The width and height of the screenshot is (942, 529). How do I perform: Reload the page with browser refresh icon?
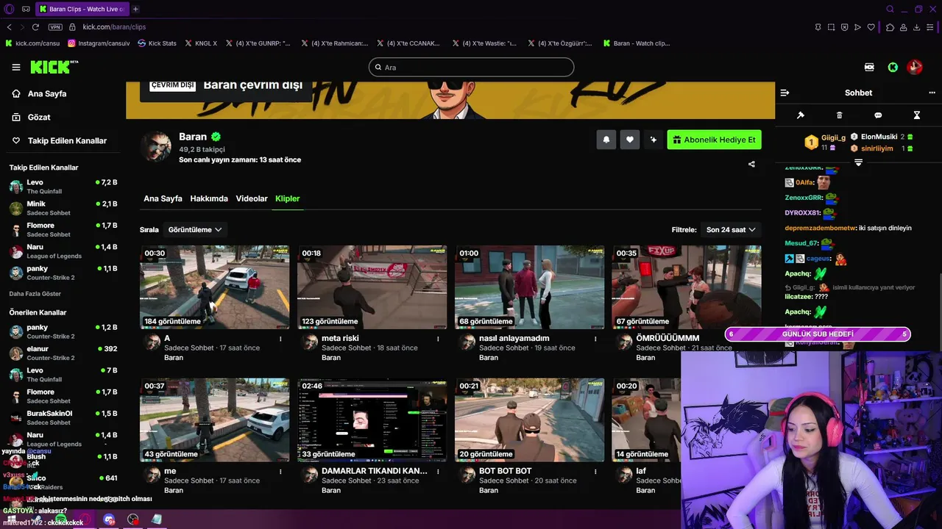[35, 27]
